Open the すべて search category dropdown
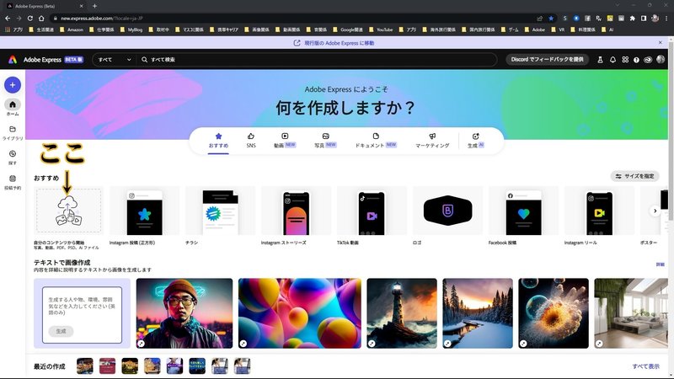 point(115,60)
